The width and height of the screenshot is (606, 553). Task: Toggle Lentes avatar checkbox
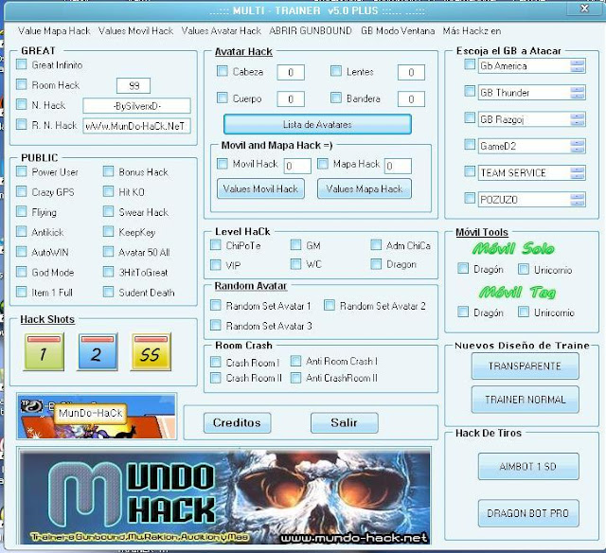pyautogui.click(x=336, y=71)
